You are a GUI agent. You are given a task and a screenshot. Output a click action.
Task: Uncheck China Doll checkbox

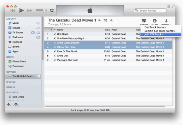55,56
